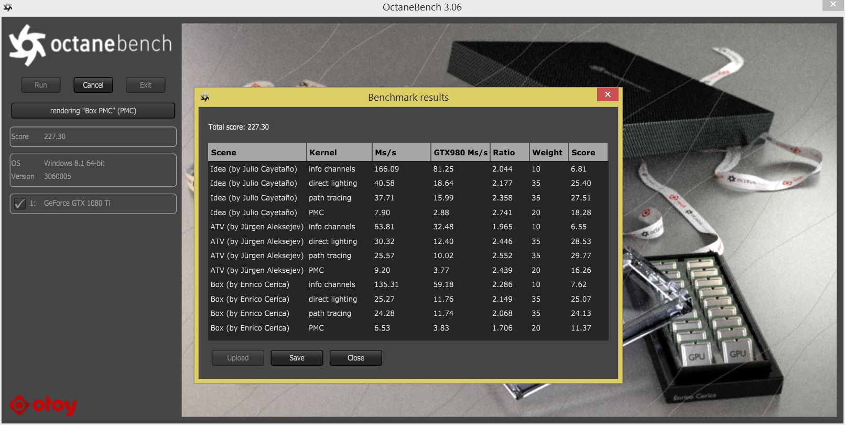Image resolution: width=845 pixels, height=425 pixels.
Task: Click the otoy logo
Action: pos(43,405)
